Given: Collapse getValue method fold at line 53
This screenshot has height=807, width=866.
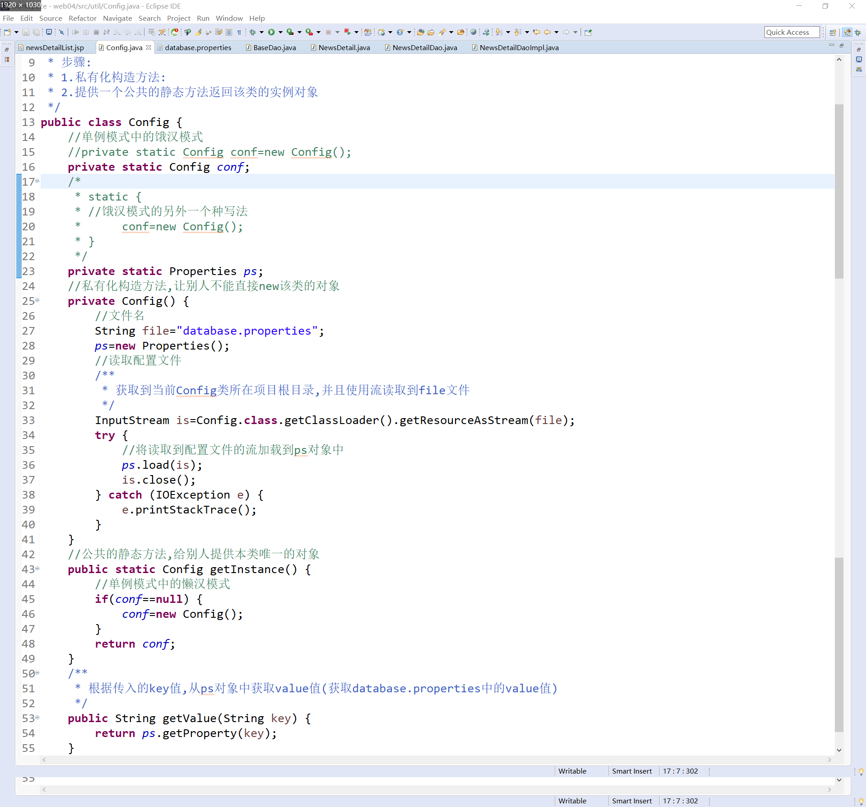Looking at the screenshot, I should coord(37,718).
